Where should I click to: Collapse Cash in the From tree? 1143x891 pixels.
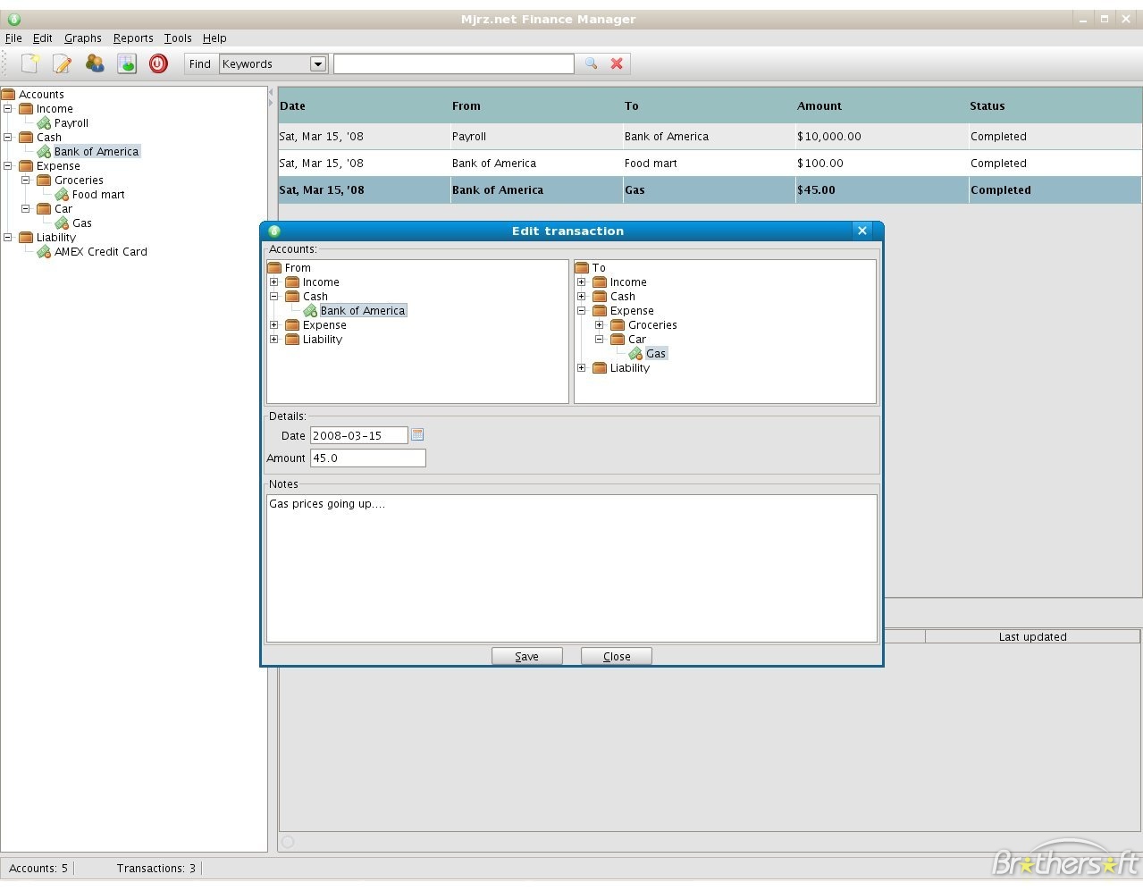tap(274, 296)
